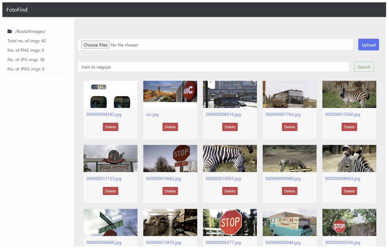The width and height of the screenshot is (389, 251).
Task: Open the Pizza Outpost sign thumbnail
Action: point(110,158)
